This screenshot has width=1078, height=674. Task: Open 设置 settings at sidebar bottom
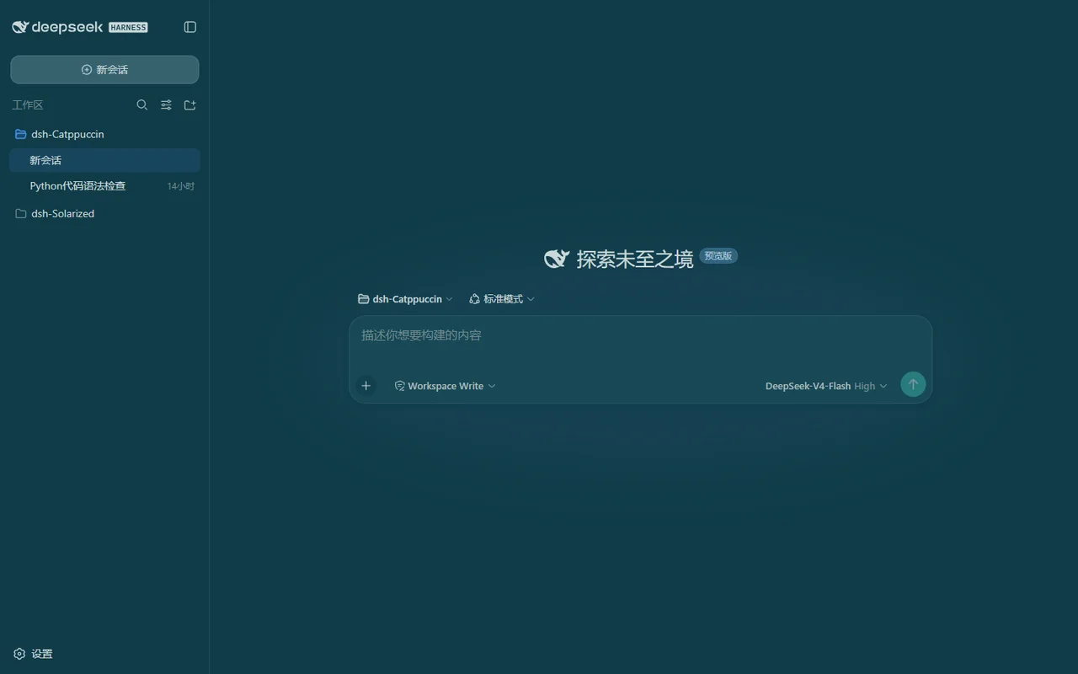[34, 654]
